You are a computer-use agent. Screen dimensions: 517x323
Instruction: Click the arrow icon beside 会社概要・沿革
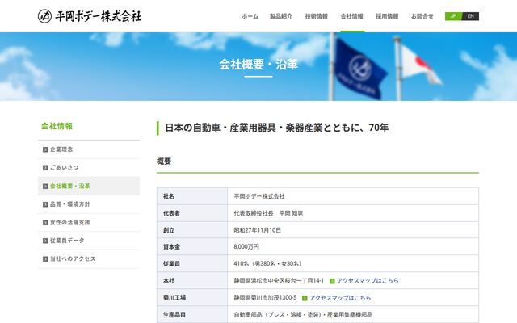(45, 187)
